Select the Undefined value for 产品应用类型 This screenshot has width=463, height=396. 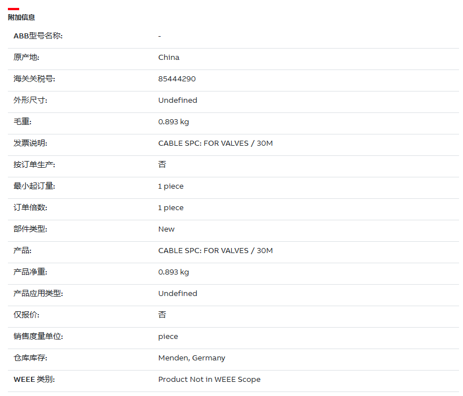pos(178,293)
